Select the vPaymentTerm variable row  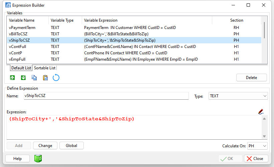click(134, 28)
